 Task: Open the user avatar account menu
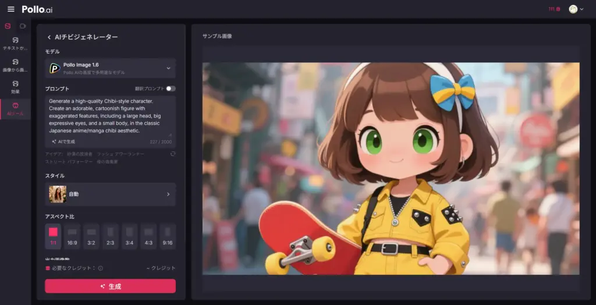[576, 9]
